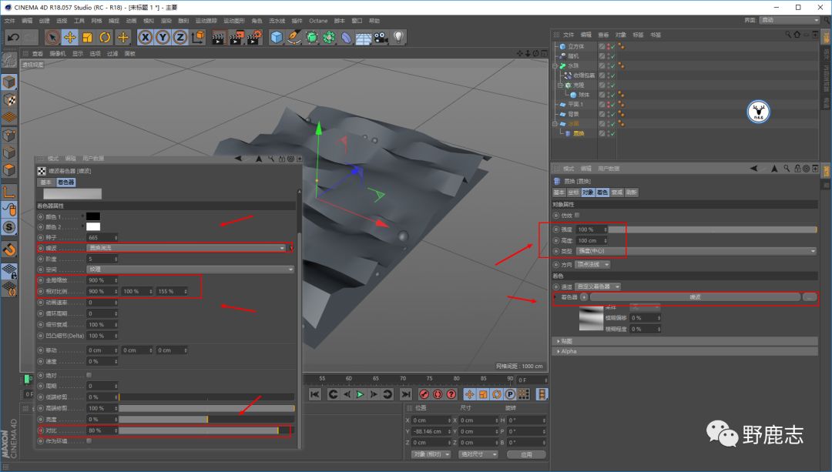The image size is (832, 472).
Task: Toggle the 绝对 checkbox in shader panel
Action: pyautogui.click(x=89, y=375)
